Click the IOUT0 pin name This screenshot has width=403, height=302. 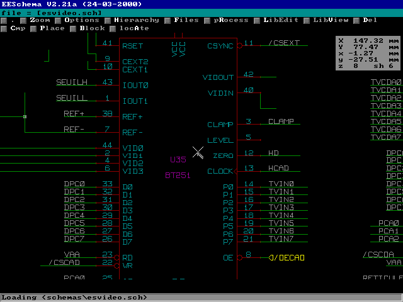coord(135,86)
